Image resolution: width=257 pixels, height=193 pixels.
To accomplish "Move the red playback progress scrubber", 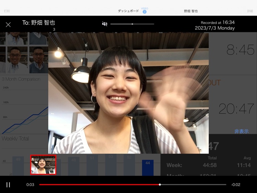I will coord(160,185).
